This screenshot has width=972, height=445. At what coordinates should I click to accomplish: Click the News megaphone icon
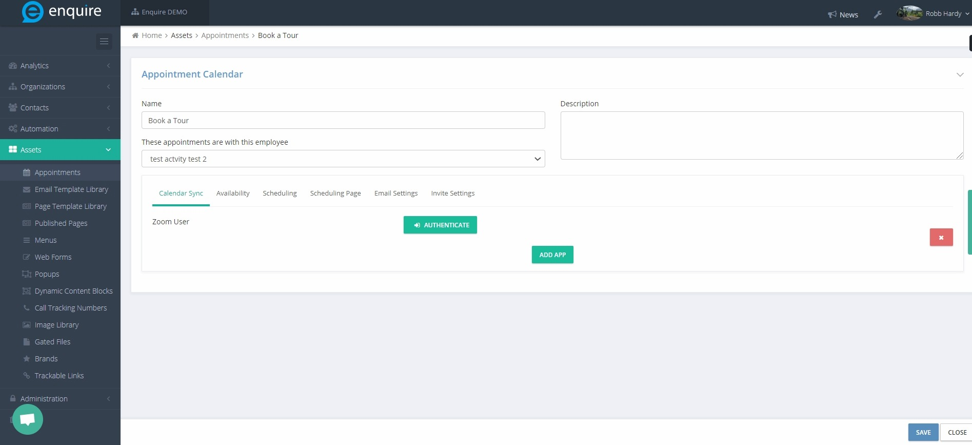tap(832, 15)
